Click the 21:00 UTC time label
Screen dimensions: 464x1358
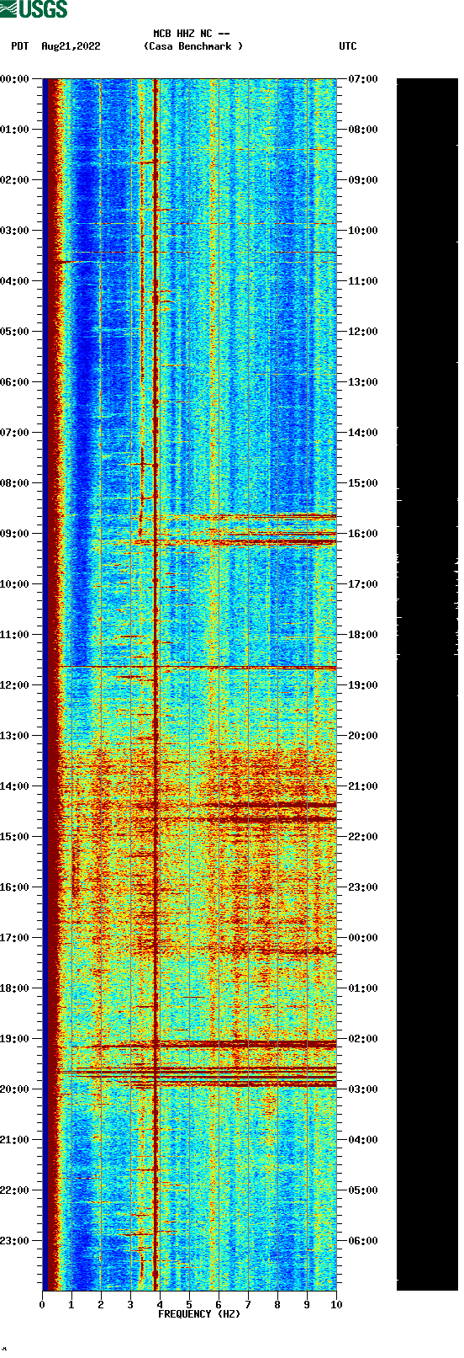pyautogui.click(x=363, y=786)
